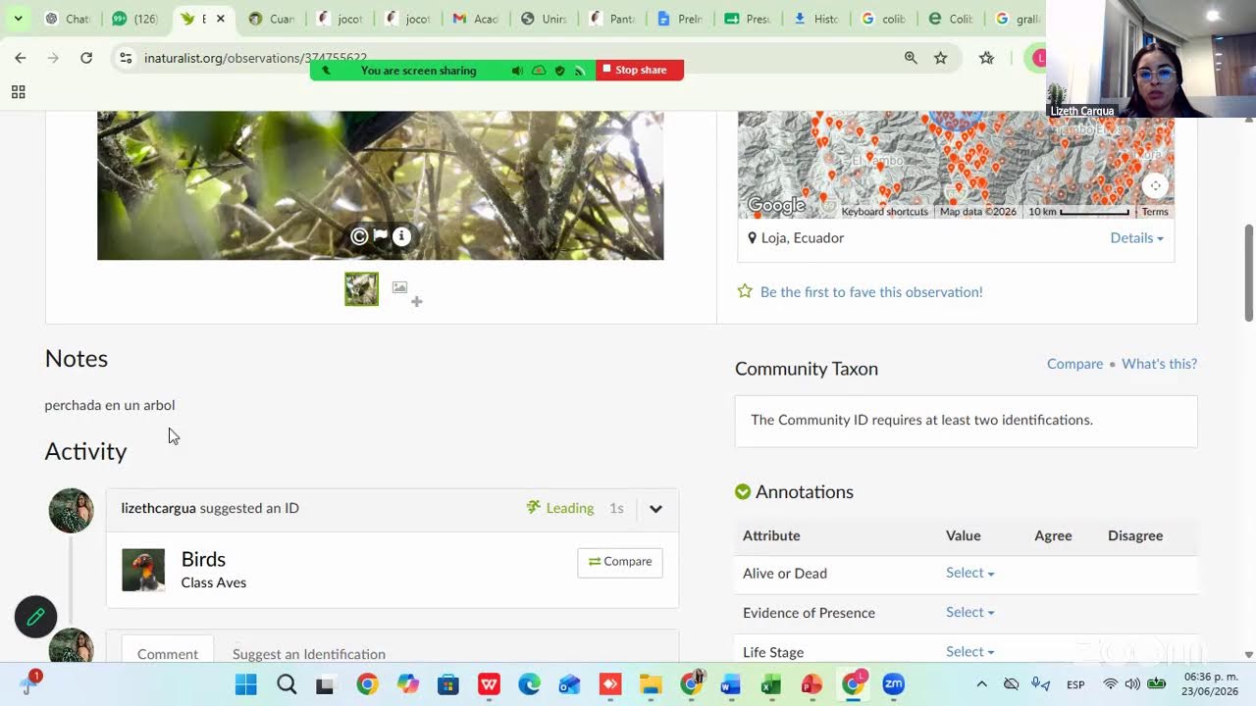This screenshot has width=1256, height=706.
Task: Click the browser back arrow
Action: coord(21,58)
